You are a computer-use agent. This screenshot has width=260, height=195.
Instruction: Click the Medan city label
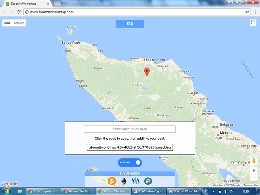coord(225,133)
